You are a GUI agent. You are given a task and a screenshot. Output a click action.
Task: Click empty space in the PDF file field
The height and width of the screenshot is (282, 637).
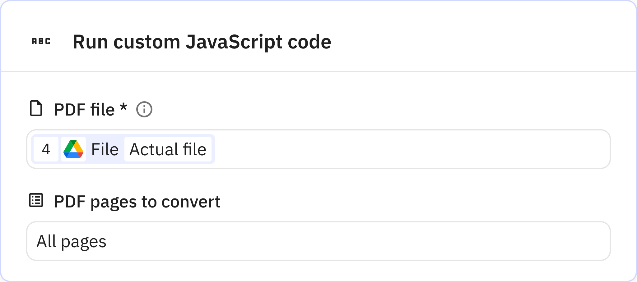[x=404, y=149]
